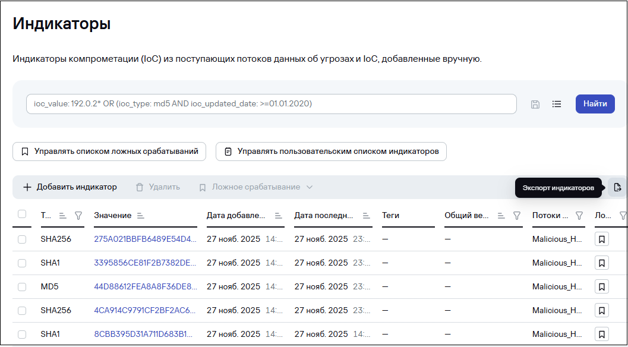Sort by the Дата добавления column

(x=279, y=216)
